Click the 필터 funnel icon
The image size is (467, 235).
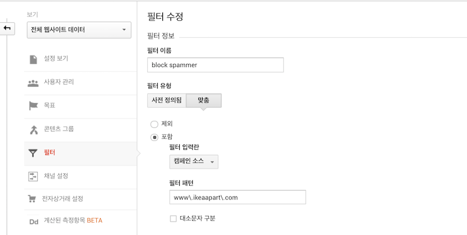tap(33, 153)
